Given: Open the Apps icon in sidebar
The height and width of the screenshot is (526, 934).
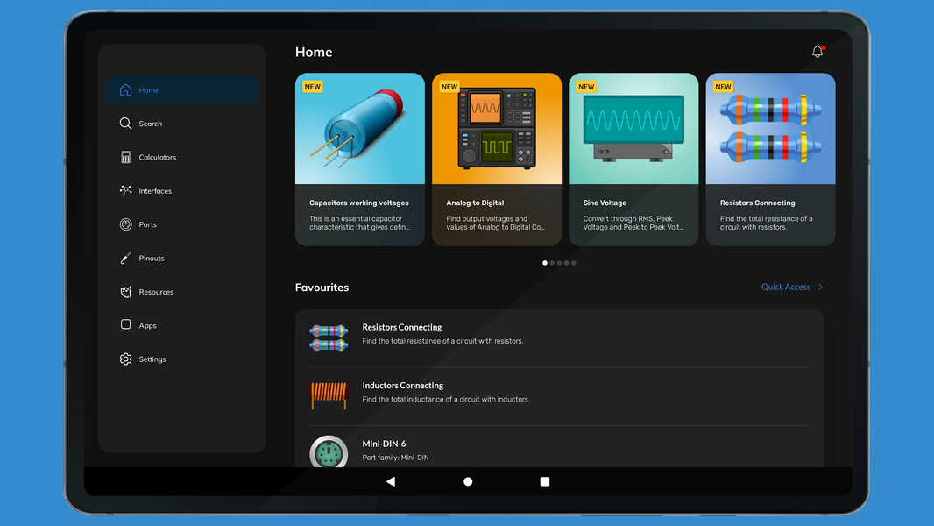Looking at the screenshot, I should pyautogui.click(x=125, y=324).
